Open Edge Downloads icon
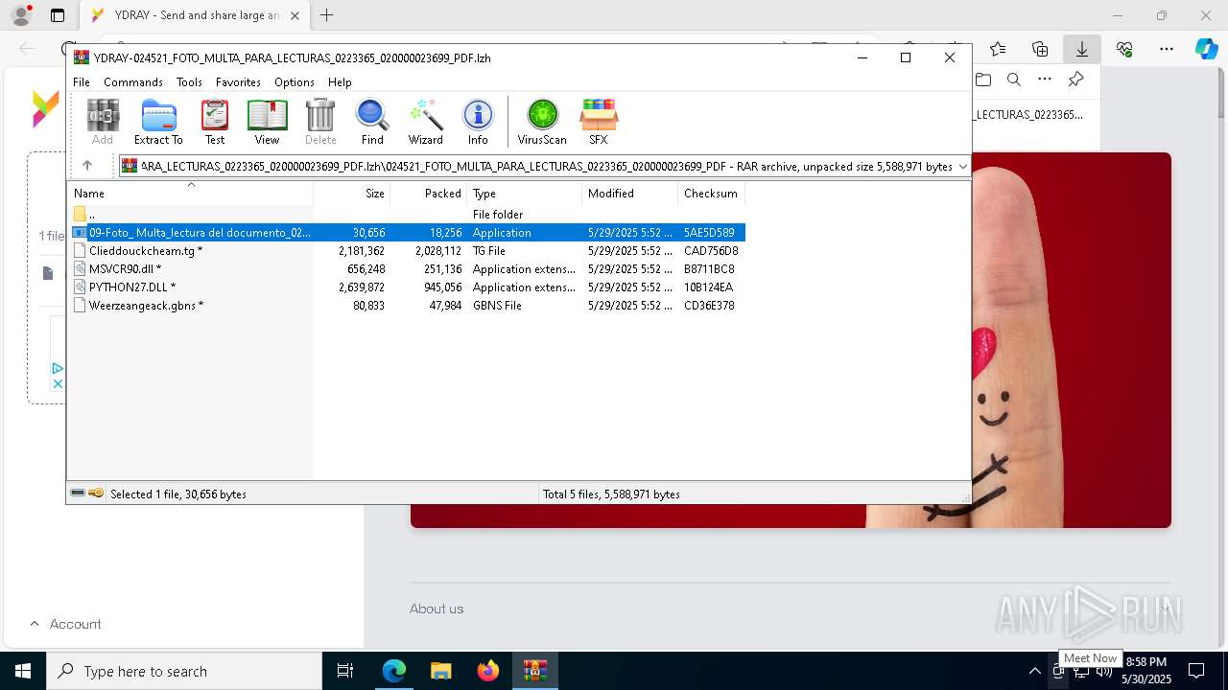The image size is (1228, 690). pyautogui.click(x=1082, y=49)
